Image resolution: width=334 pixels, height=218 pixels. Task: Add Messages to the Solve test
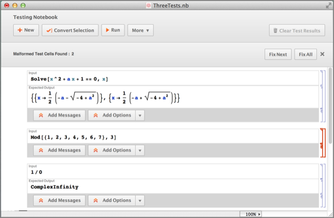click(59, 115)
